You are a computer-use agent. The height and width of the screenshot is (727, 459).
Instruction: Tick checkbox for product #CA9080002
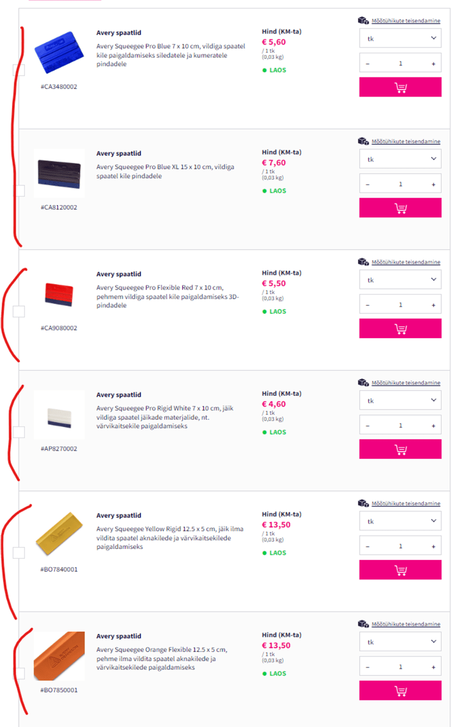tap(19, 311)
